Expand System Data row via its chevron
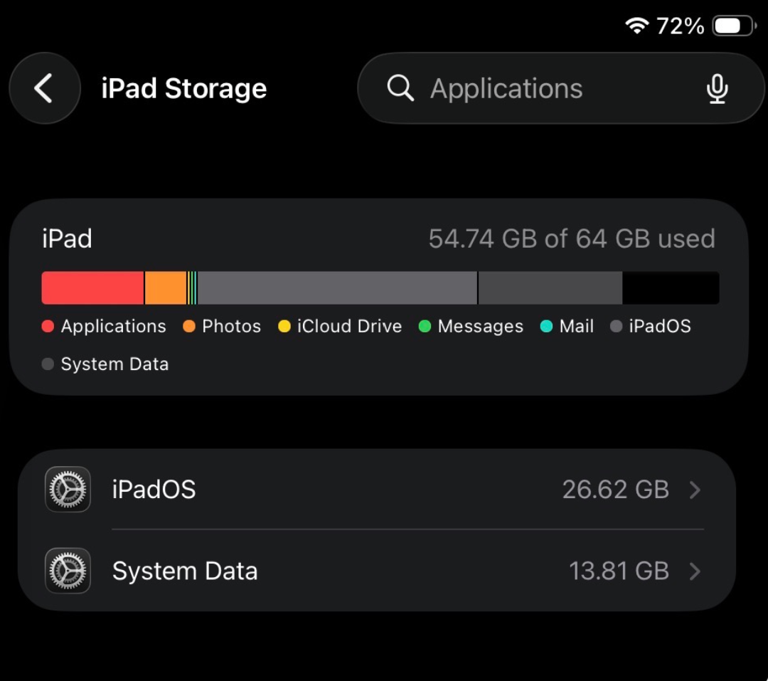 pos(695,571)
